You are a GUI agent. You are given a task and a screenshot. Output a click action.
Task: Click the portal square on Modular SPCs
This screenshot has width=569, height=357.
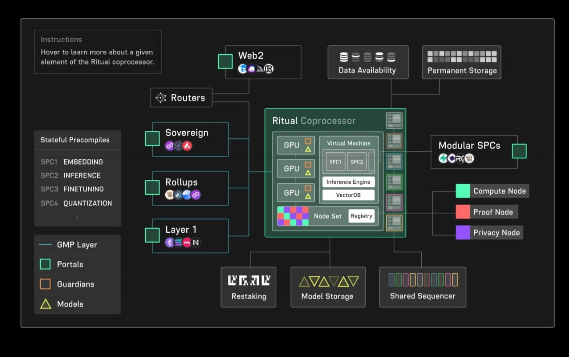pos(519,151)
